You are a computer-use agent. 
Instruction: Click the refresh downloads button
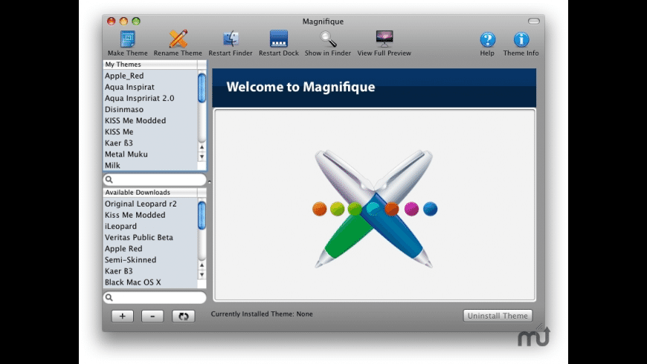(183, 316)
